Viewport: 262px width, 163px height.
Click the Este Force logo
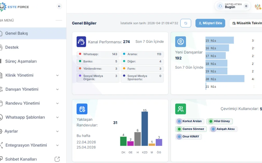14,7
